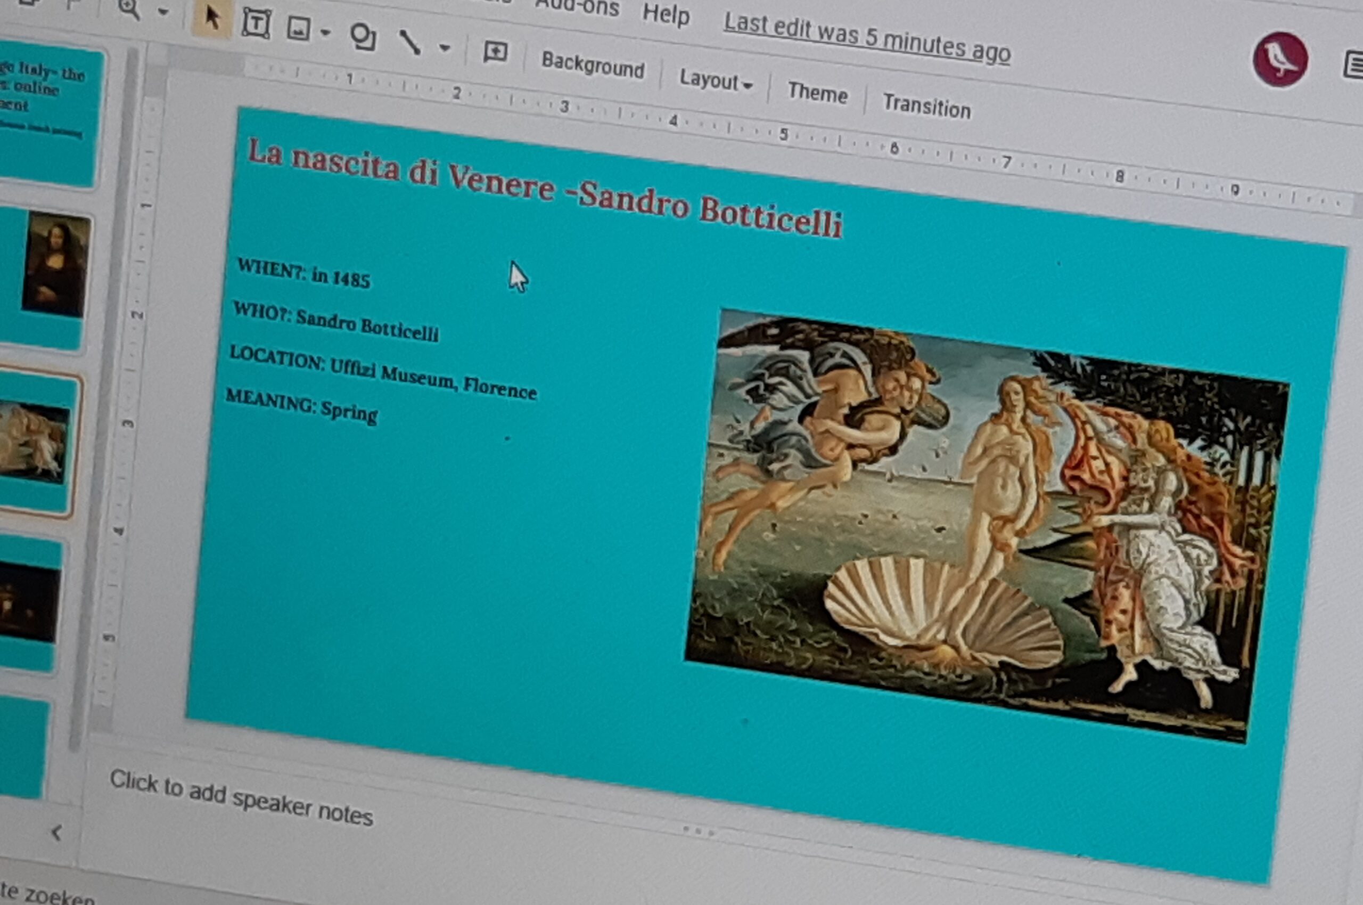
Task: Click the insert image icon
Action: pyautogui.click(x=298, y=29)
